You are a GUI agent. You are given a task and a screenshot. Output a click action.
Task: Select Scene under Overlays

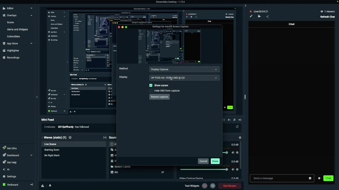pyautogui.click(x=10, y=22)
